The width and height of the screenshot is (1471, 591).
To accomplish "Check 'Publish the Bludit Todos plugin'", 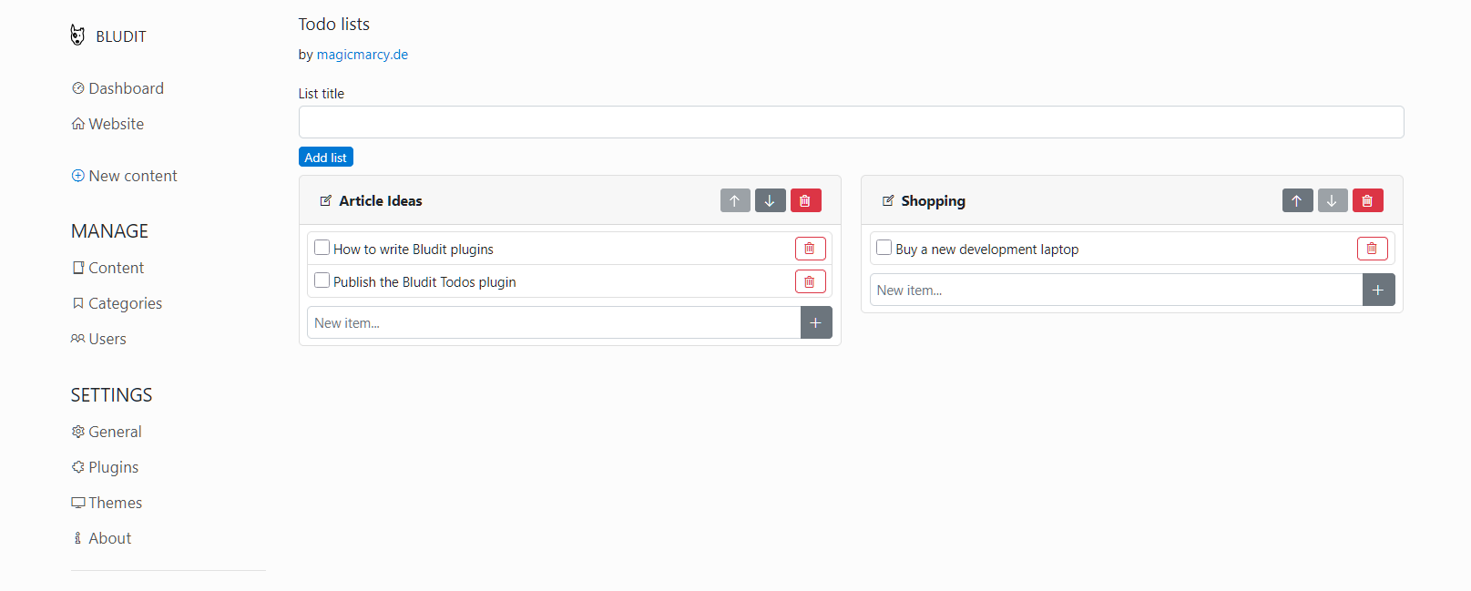I will coord(322,280).
